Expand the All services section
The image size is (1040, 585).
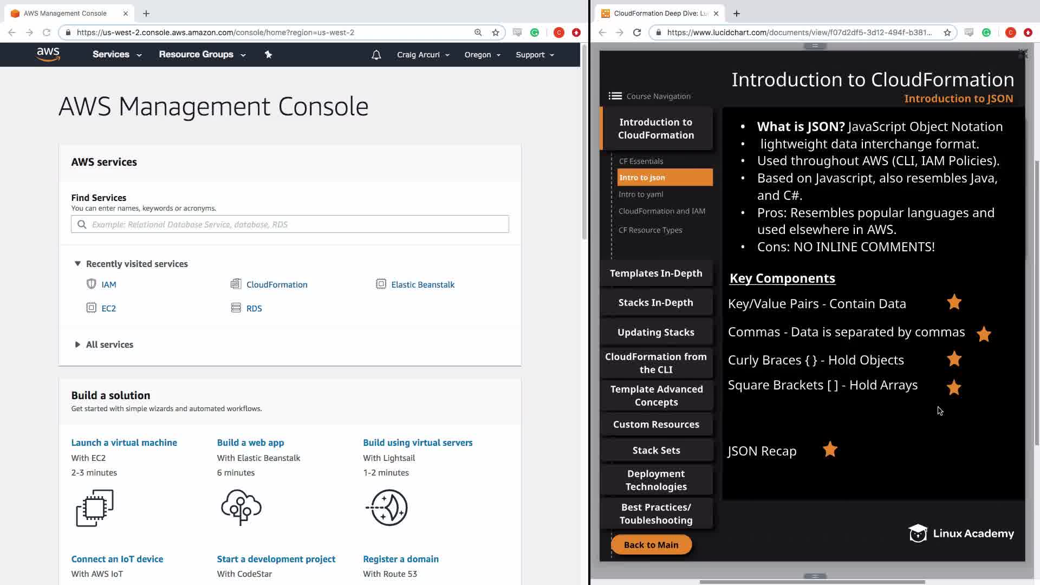(x=77, y=344)
